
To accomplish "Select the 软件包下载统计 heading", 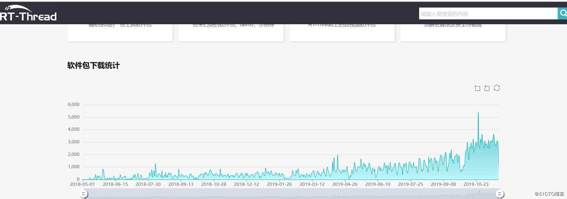I will click(x=93, y=66).
